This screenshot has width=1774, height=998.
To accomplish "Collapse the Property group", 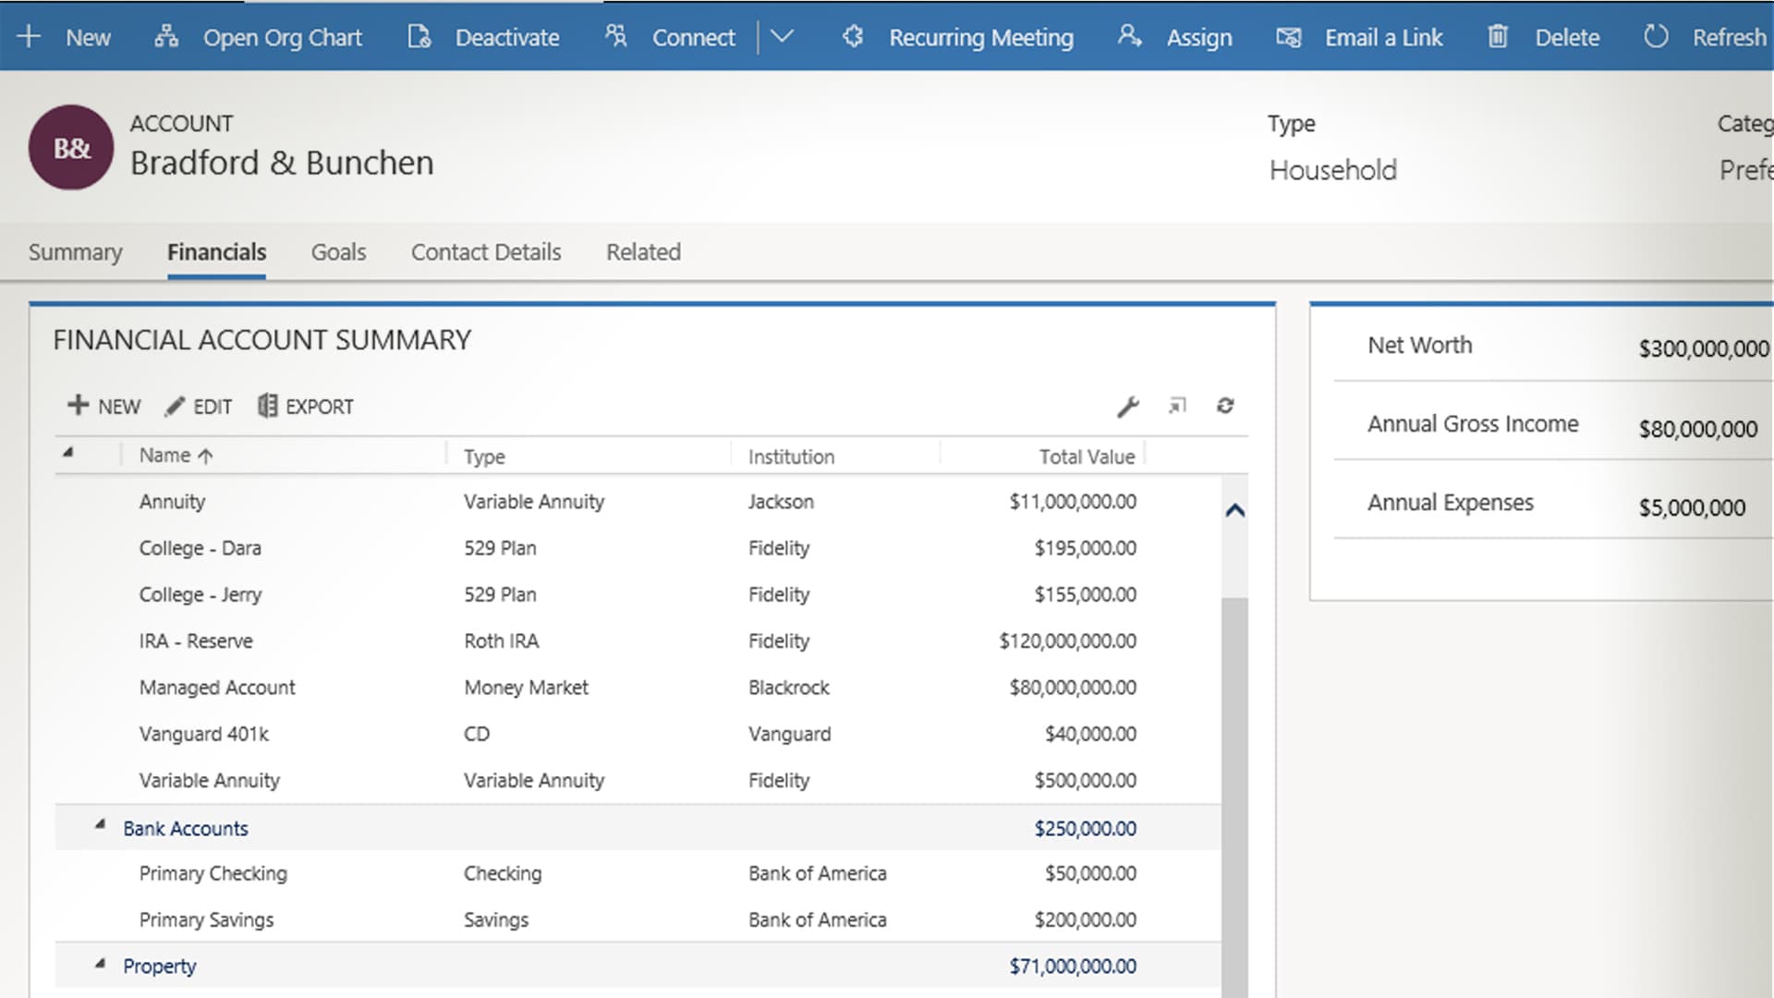I will [100, 964].
